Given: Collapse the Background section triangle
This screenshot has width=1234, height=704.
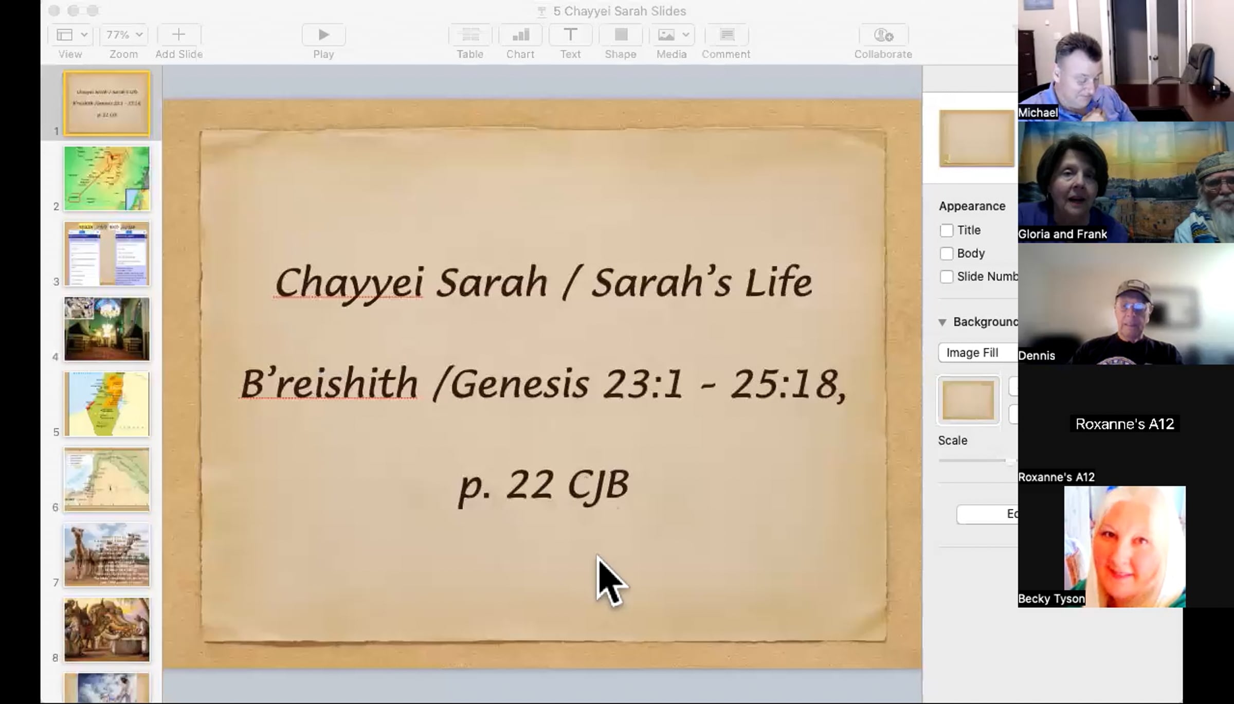Looking at the screenshot, I should pyautogui.click(x=942, y=322).
